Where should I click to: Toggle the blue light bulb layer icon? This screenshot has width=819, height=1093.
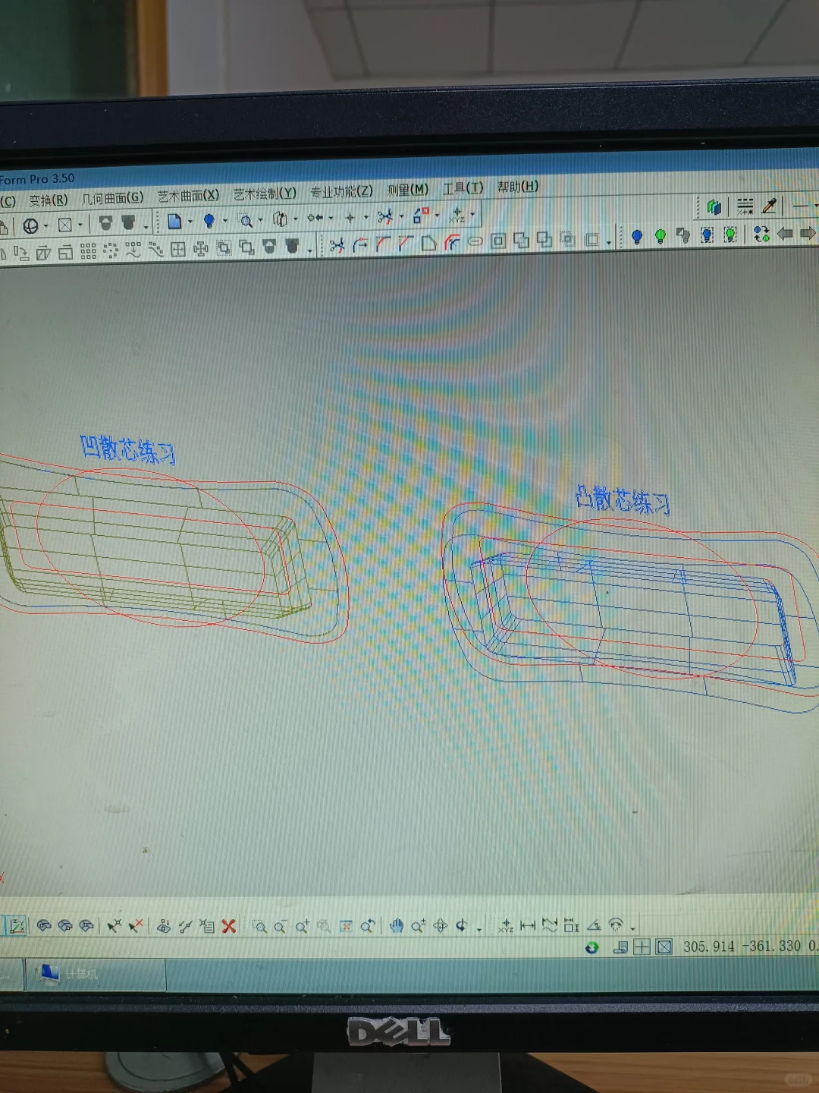point(637,237)
